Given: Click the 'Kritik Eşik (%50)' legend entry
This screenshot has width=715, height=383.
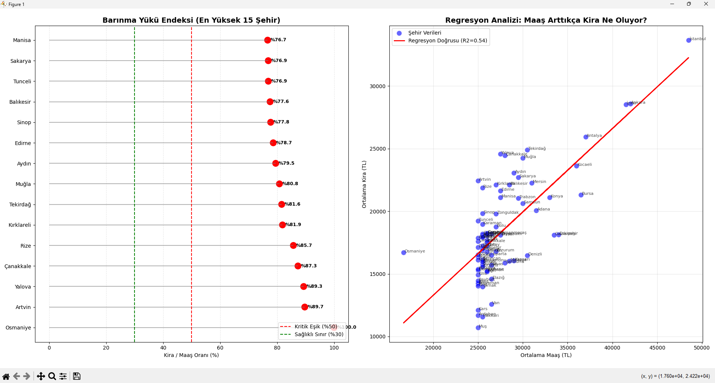Looking at the screenshot, I should pyautogui.click(x=316, y=326).
